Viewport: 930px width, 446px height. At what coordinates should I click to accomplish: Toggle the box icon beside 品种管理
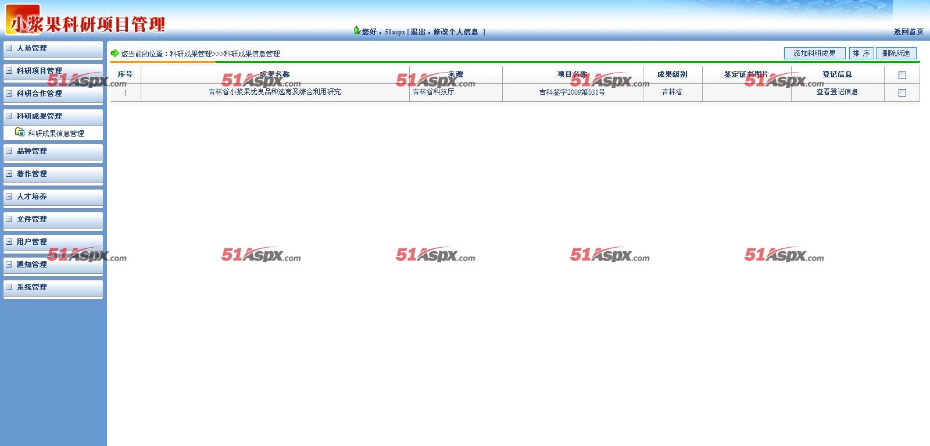[x=9, y=151]
